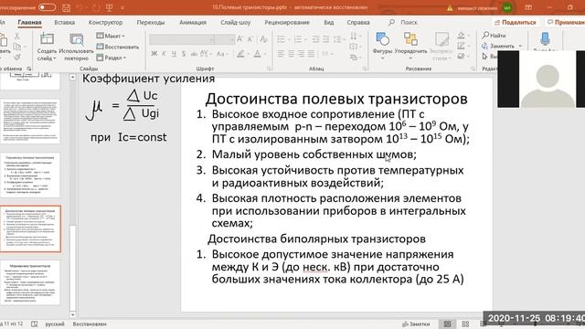This screenshot has height=329, width=585.
Task: Open the Макет layout dropdown
Action: click(x=111, y=36)
